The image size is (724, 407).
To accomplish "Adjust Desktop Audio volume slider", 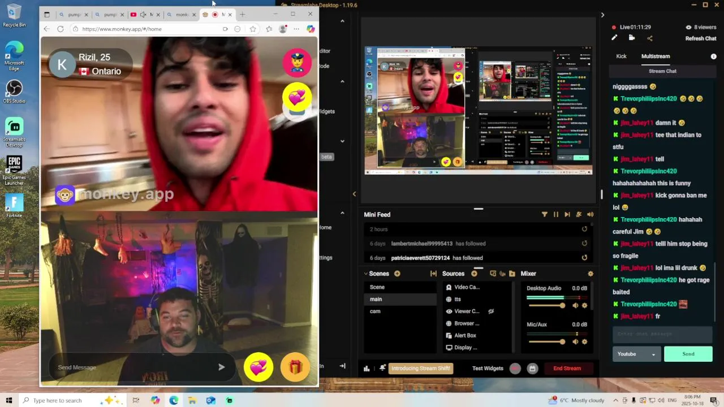I will pos(546,305).
